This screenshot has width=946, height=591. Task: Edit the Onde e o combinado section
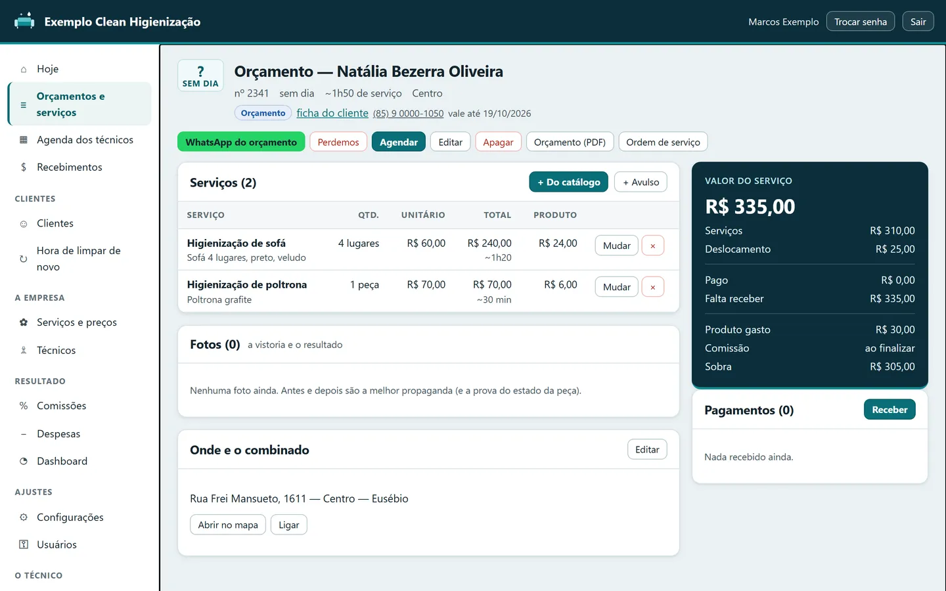point(647,449)
